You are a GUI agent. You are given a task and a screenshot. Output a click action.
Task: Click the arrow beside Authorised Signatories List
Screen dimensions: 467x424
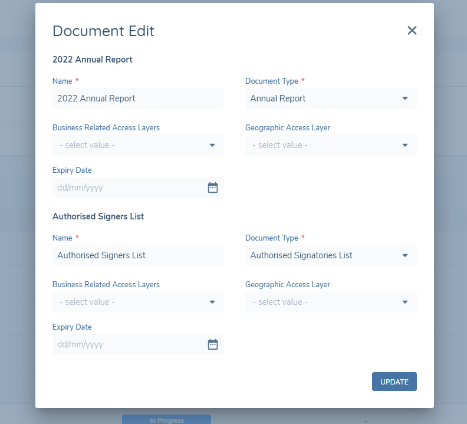click(405, 255)
